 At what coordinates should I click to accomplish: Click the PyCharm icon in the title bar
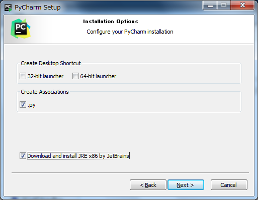point(8,8)
